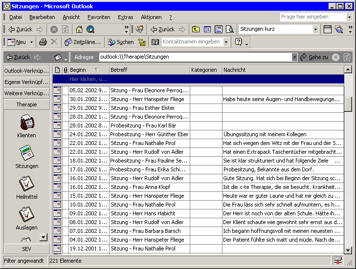Click the Suchen button
Screen dimensions: 356x269
point(121,42)
